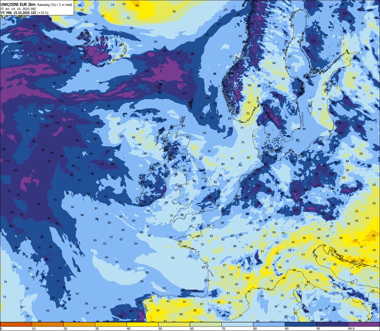
Task: Click the orange 10–20 legend swatch
Action: pos(47,324)
